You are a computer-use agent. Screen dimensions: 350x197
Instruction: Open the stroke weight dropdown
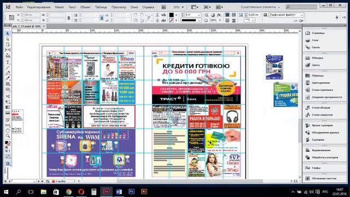199,15
